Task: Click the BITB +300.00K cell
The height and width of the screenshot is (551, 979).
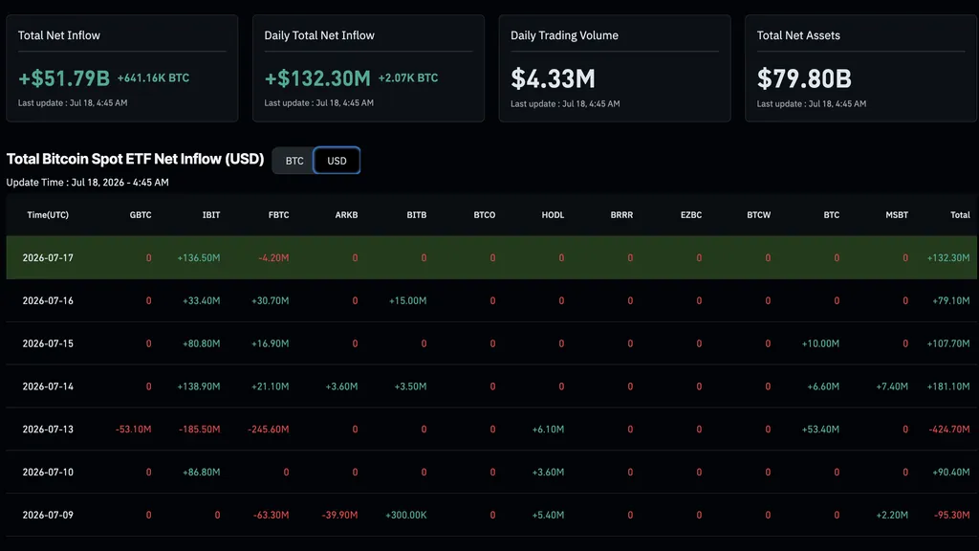Action: [405, 515]
